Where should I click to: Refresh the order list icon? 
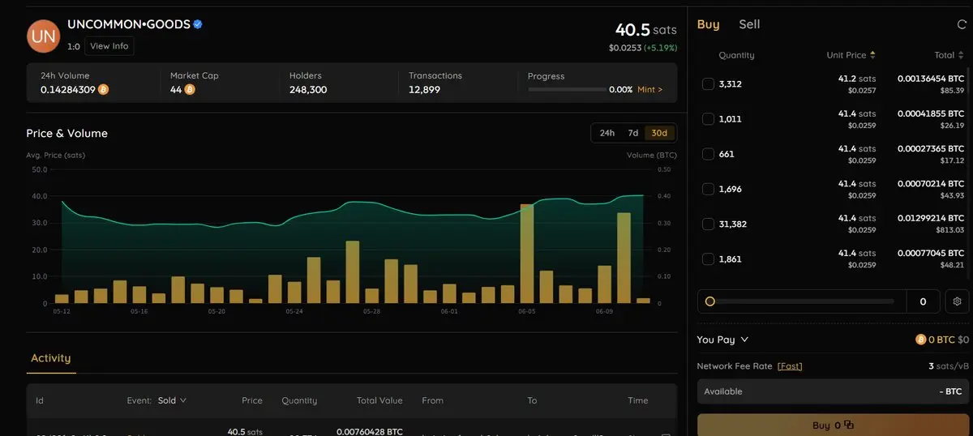point(962,24)
